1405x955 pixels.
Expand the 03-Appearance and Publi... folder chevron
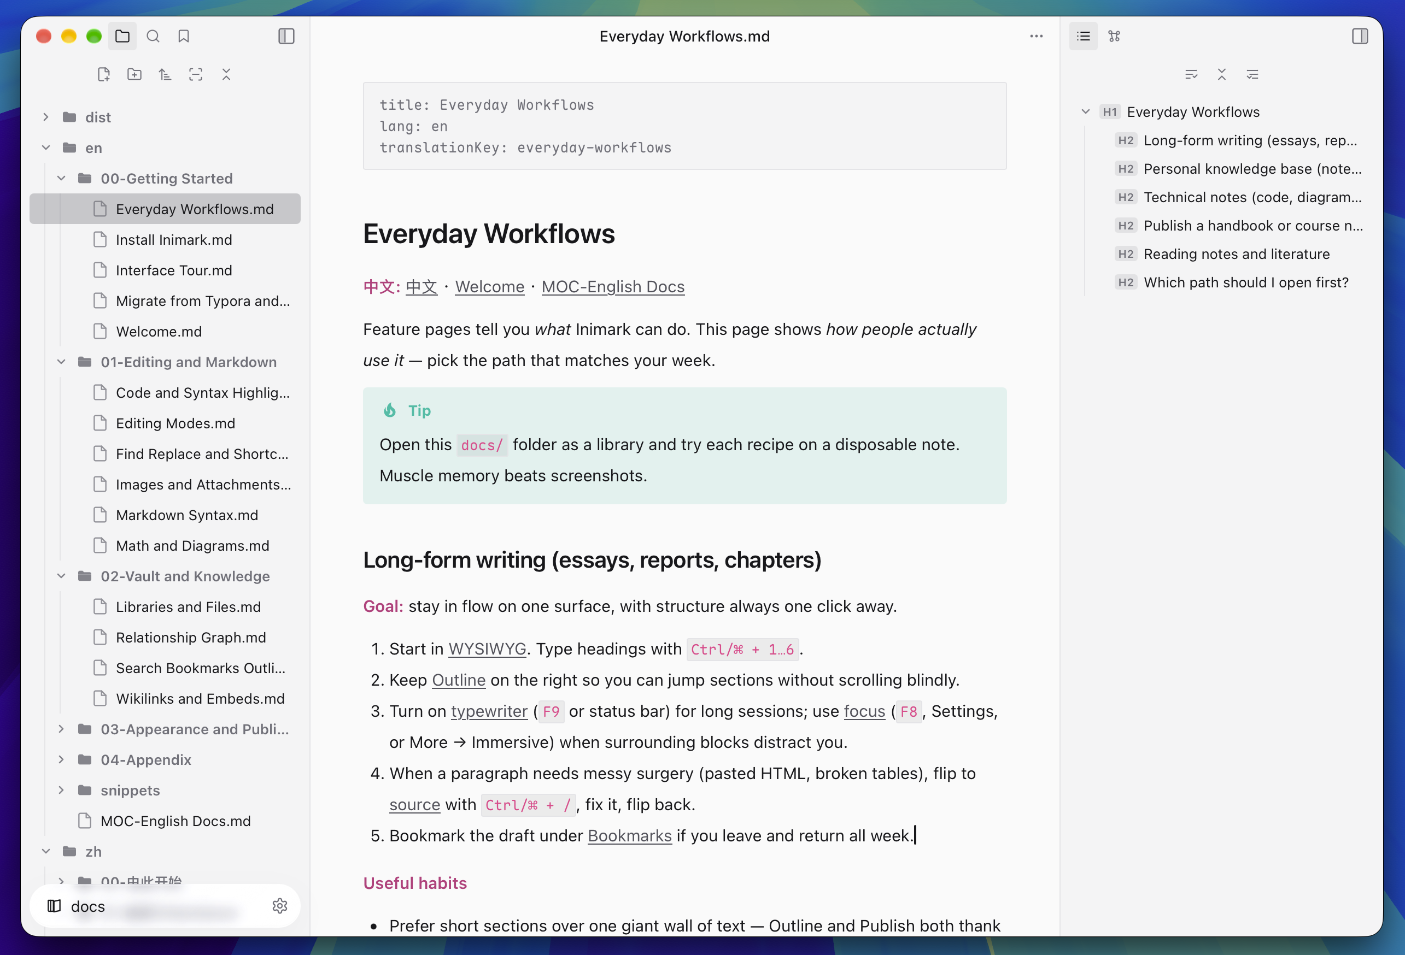(61, 728)
